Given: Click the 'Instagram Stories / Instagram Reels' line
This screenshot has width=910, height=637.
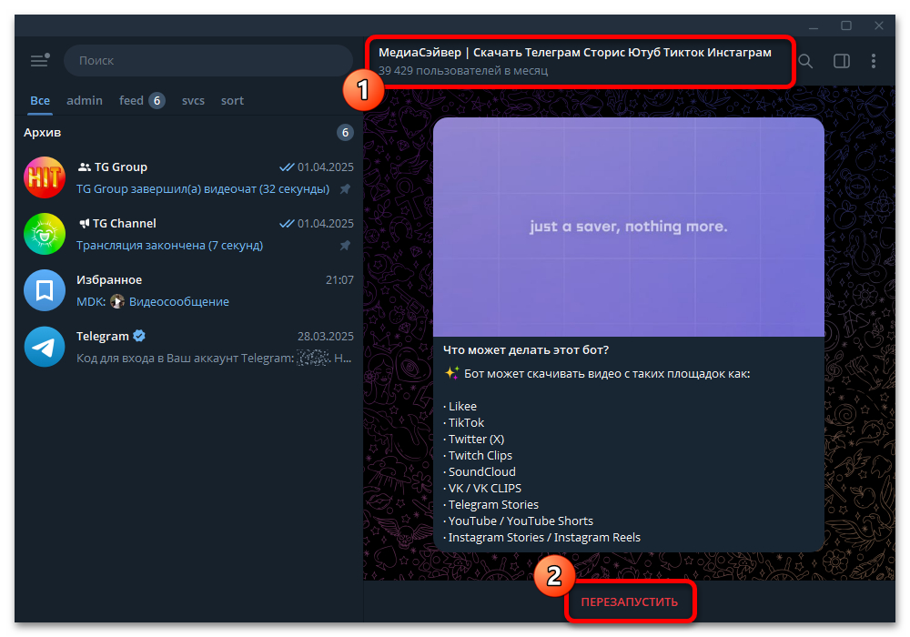Looking at the screenshot, I should (542, 537).
